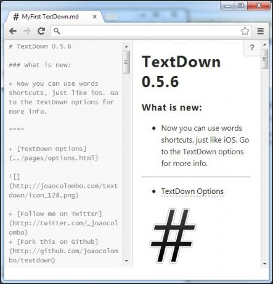Click the hash icon on the tab

16,17
